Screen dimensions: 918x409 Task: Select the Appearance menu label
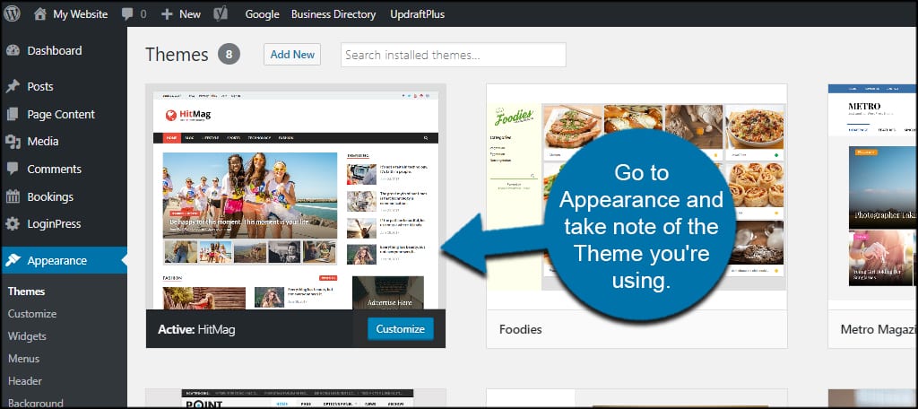coord(56,261)
